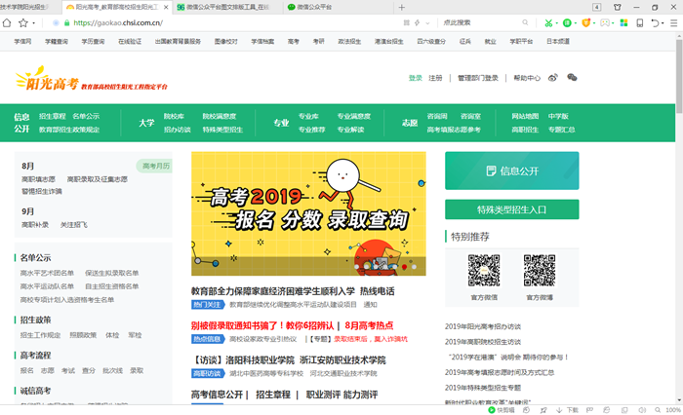Click the 登录 login link

415,78
